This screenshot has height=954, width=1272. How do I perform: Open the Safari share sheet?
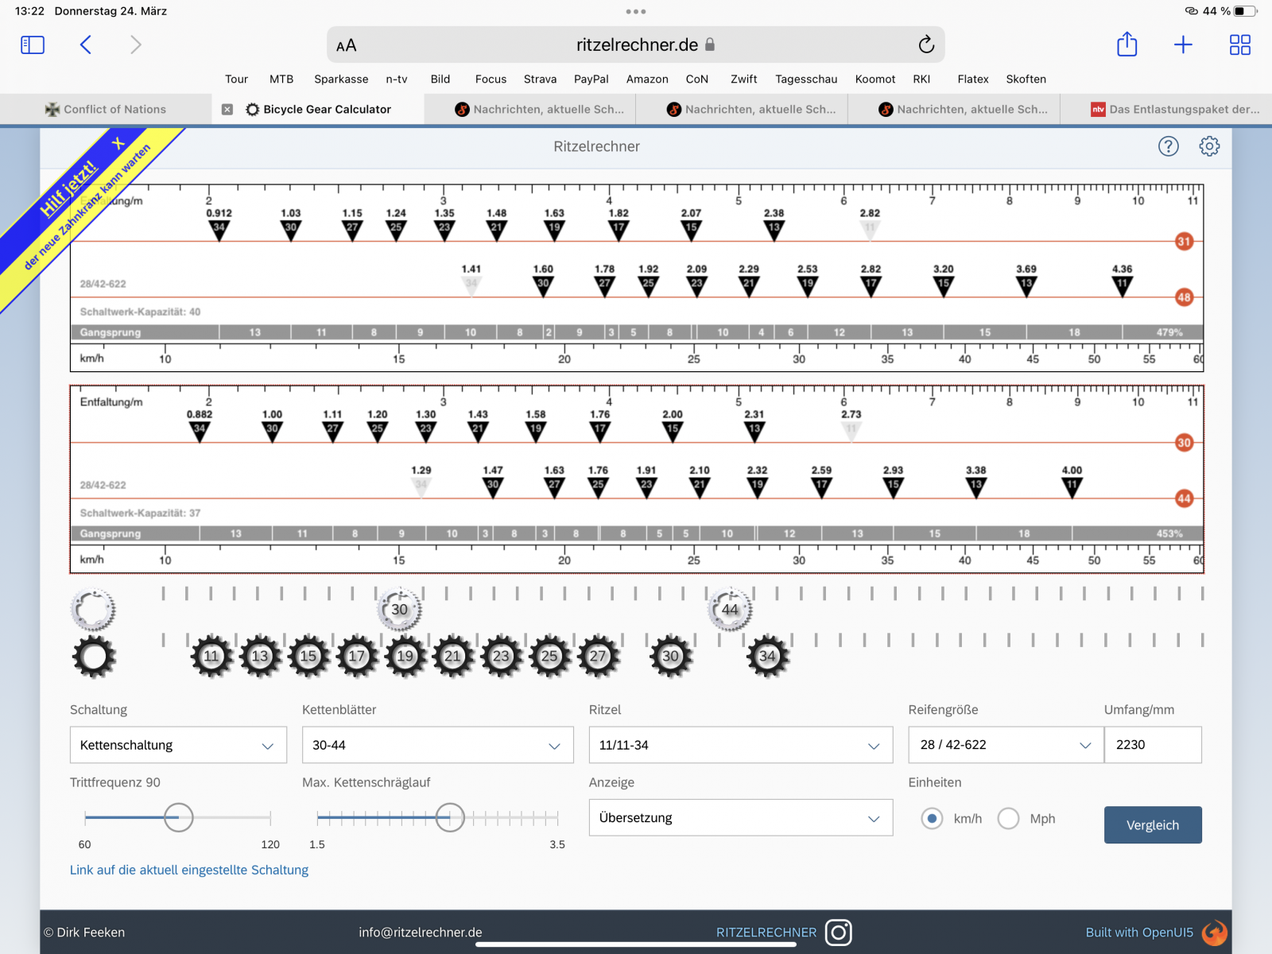click(x=1127, y=45)
